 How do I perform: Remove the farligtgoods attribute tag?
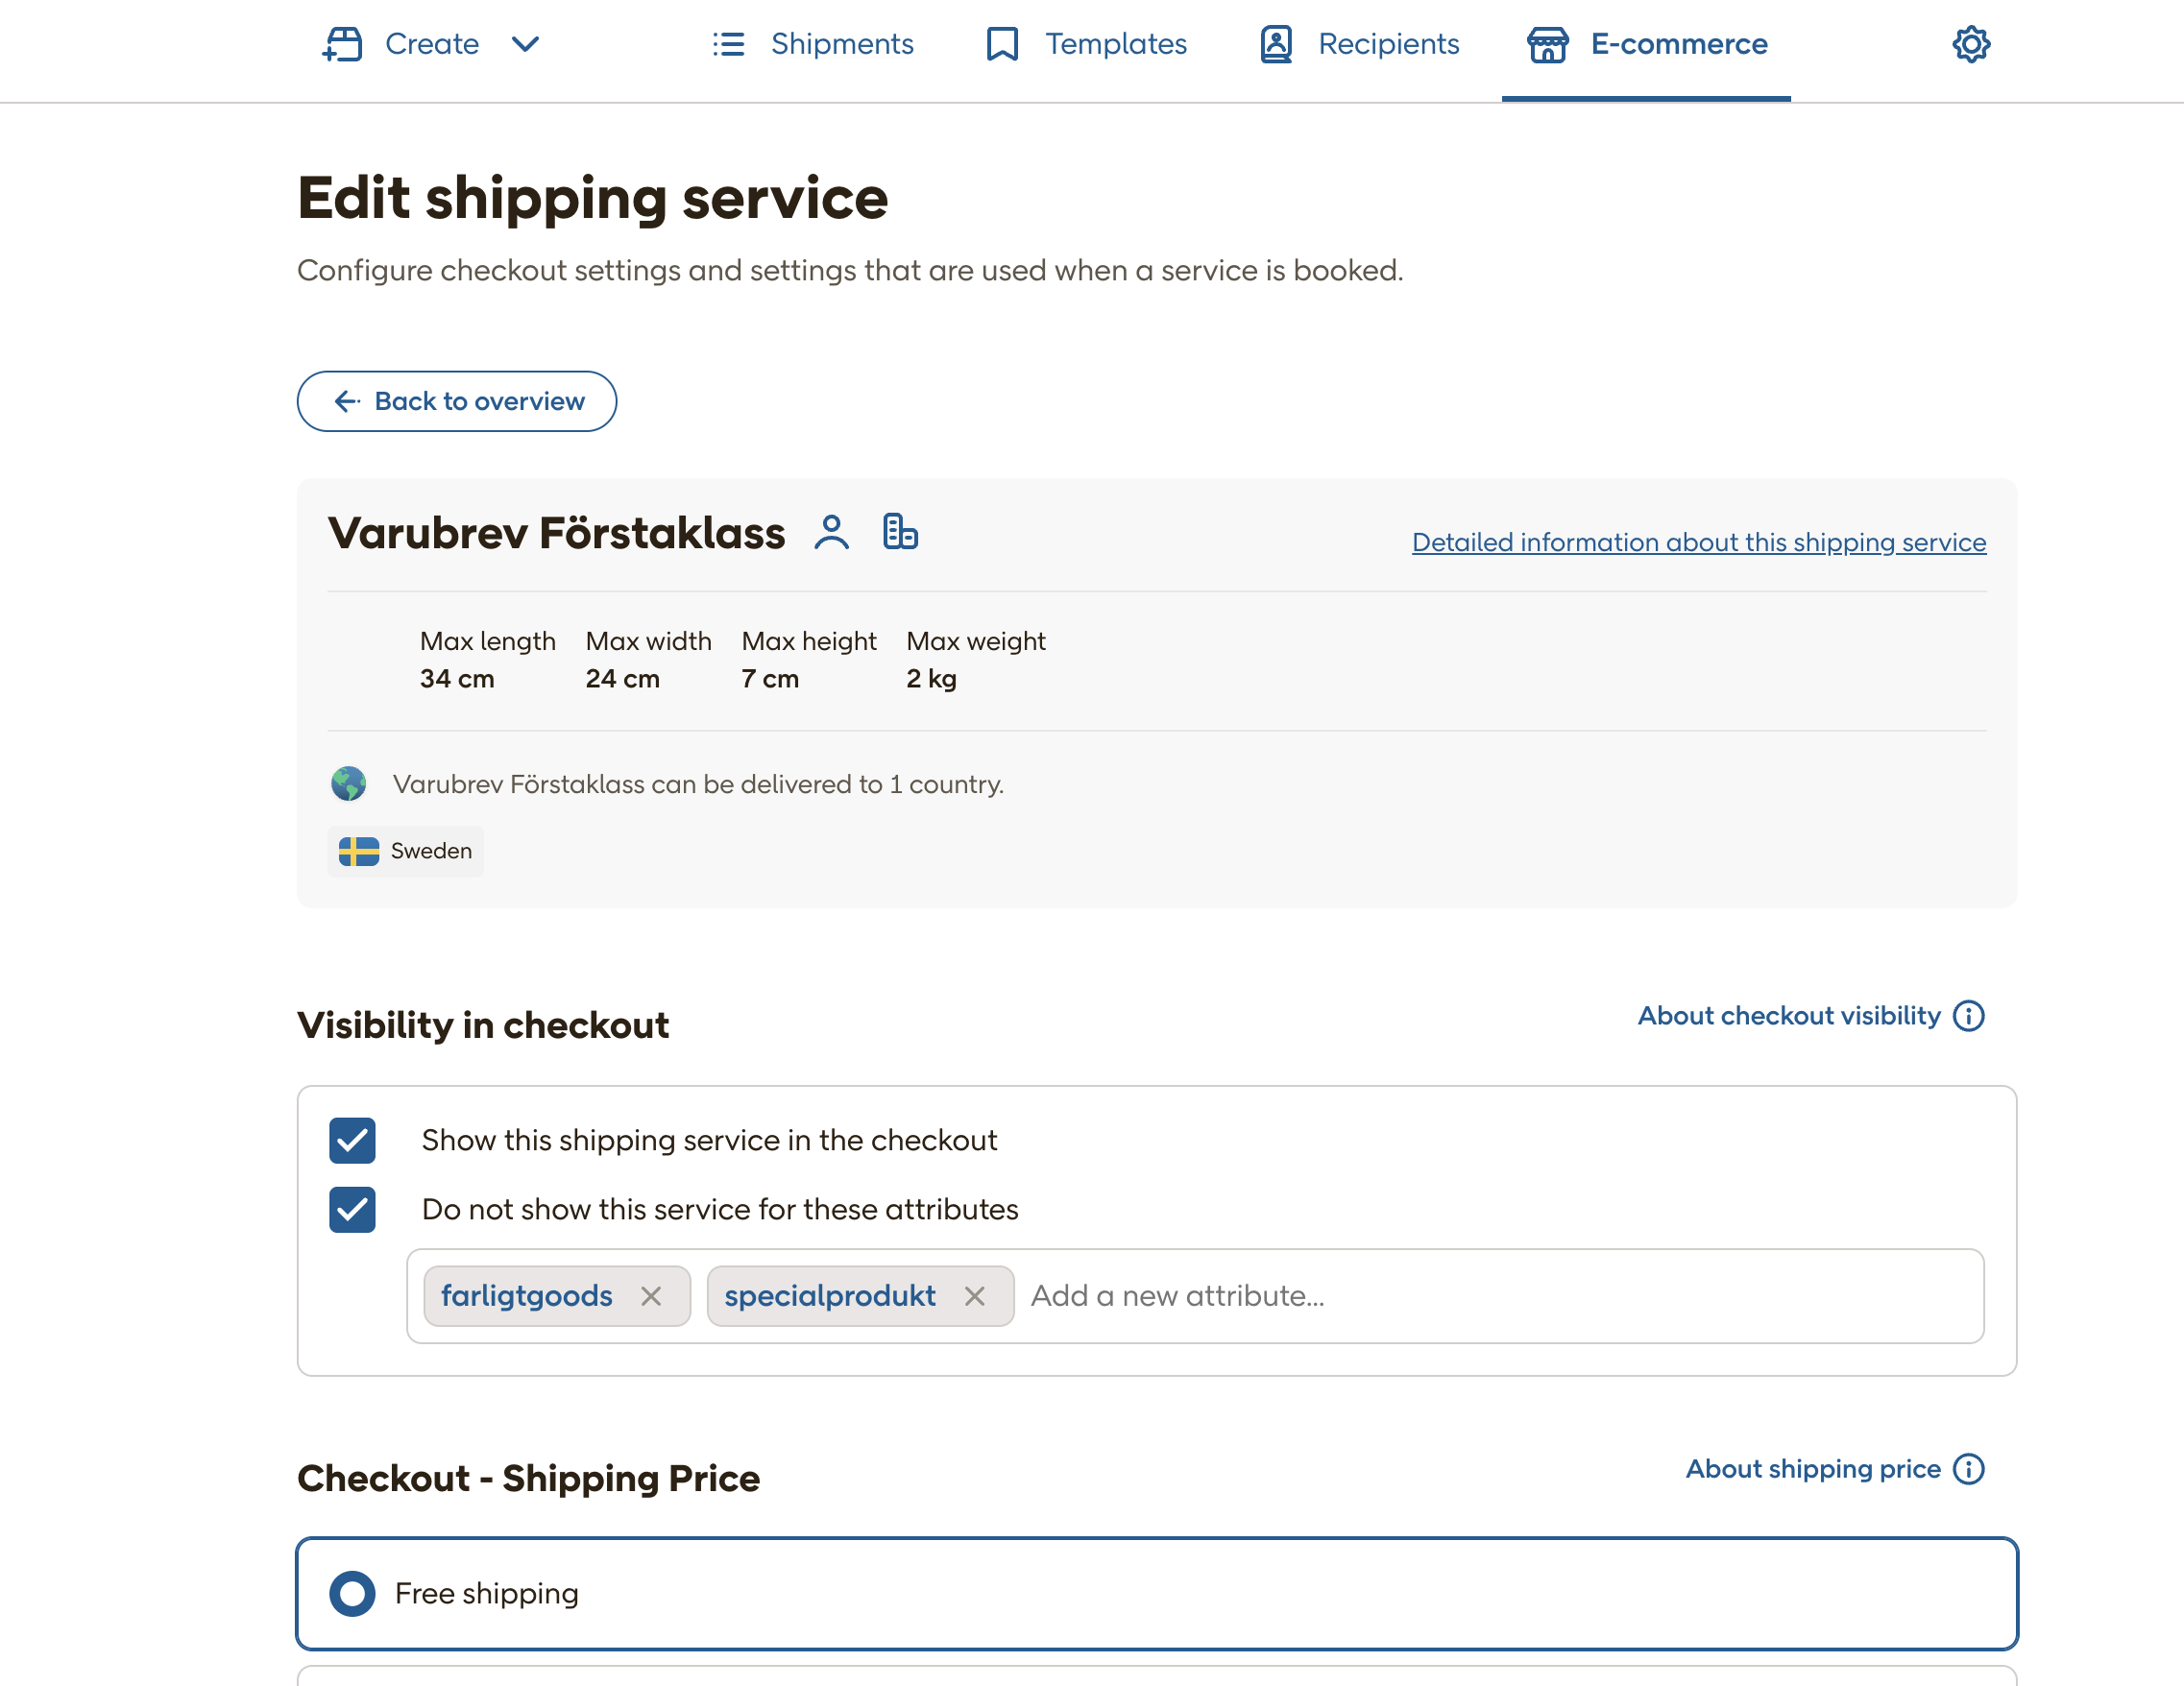point(651,1295)
